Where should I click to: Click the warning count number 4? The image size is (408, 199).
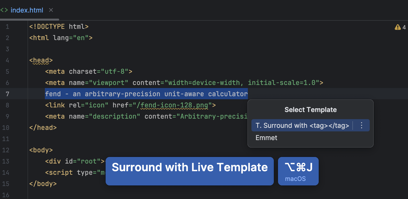[x=404, y=27]
